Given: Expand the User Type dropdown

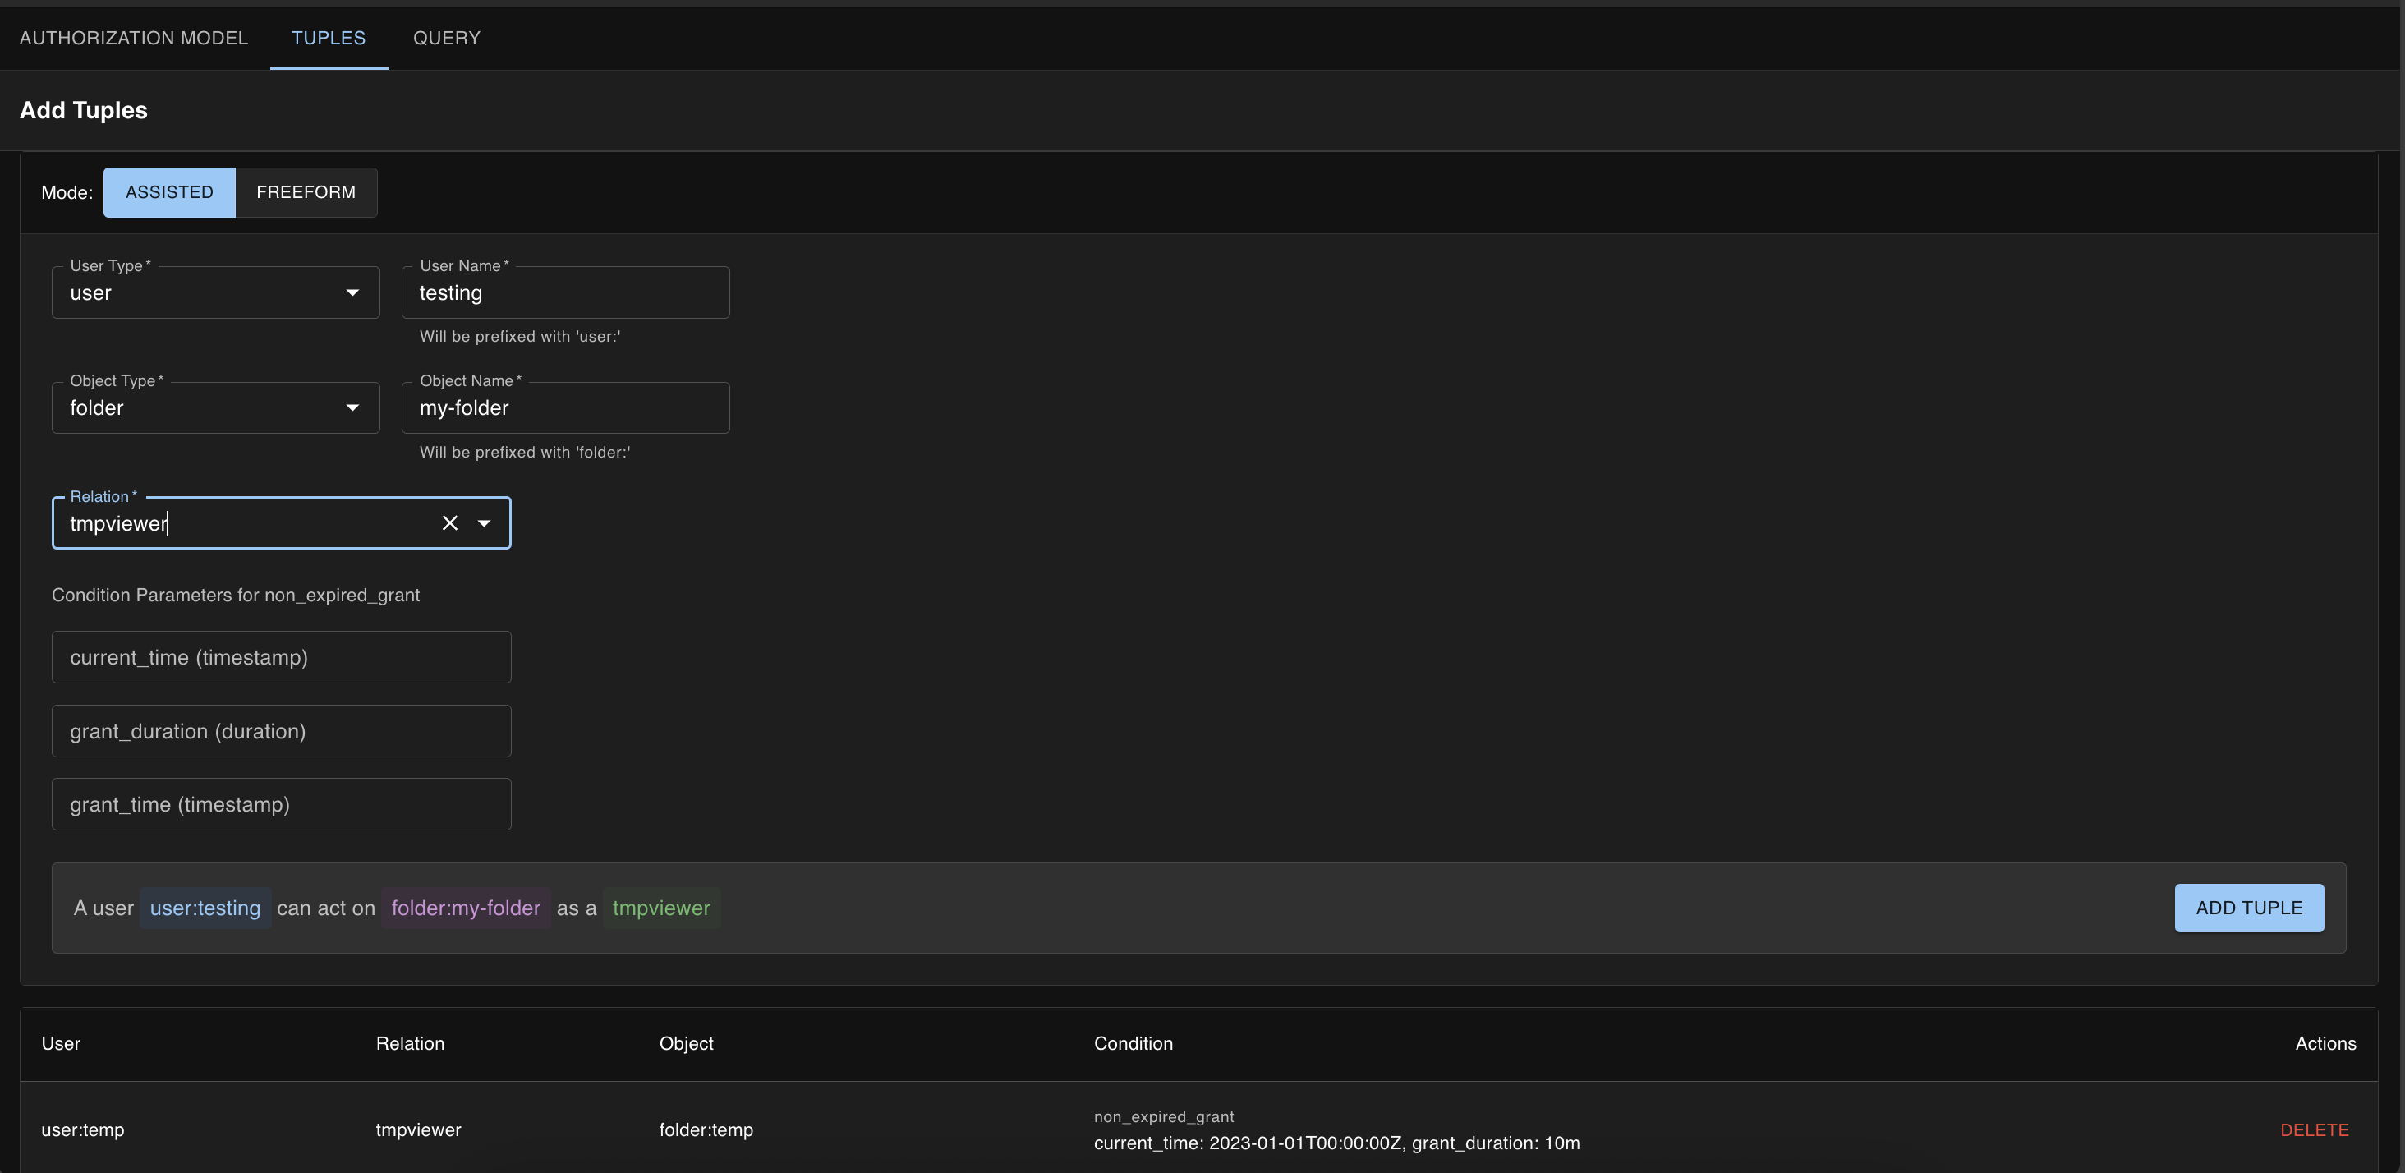Looking at the screenshot, I should click(352, 292).
